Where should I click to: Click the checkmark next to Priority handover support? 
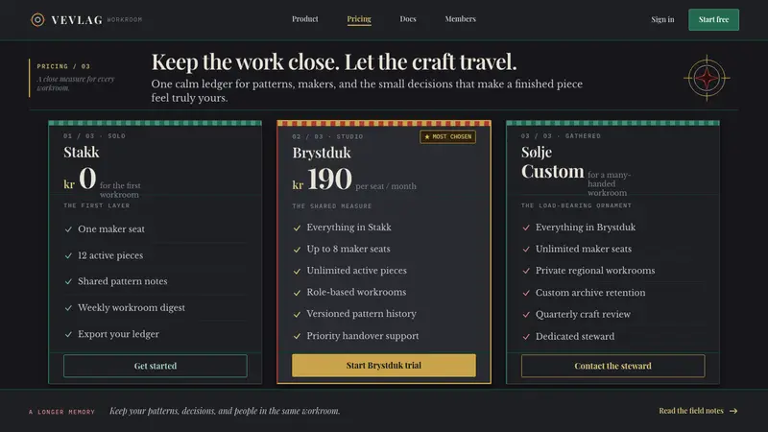click(x=297, y=336)
